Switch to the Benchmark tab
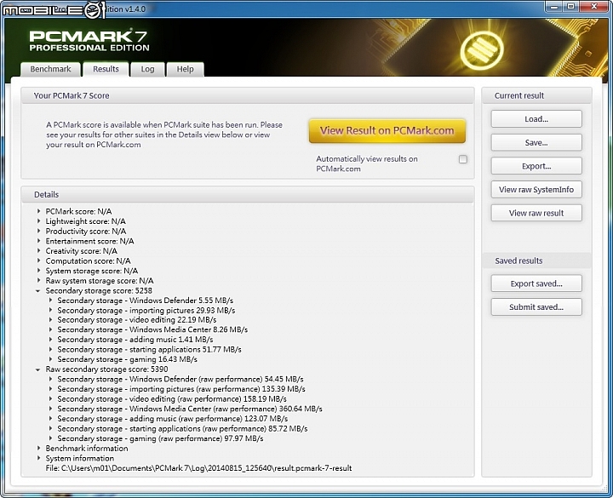613x498 pixels. point(50,69)
